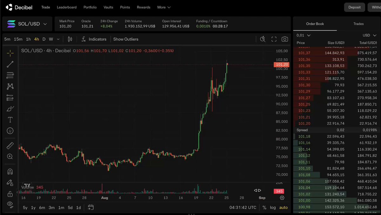Image resolution: width=381 pixels, height=215 pixels.
Task: Open the Fibonacci and Gann tools
Action: click(x=10, y=75)
